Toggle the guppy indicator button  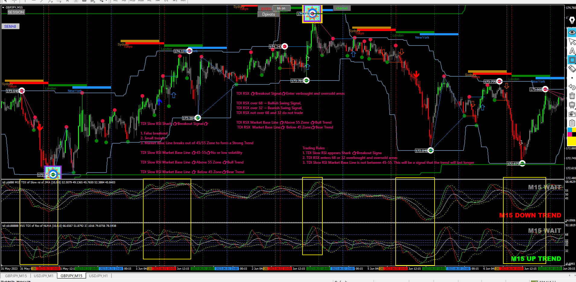point(266,8)
